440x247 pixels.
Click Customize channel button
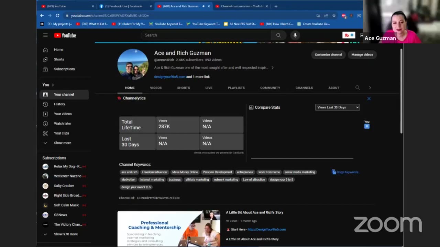coord(328,55)
